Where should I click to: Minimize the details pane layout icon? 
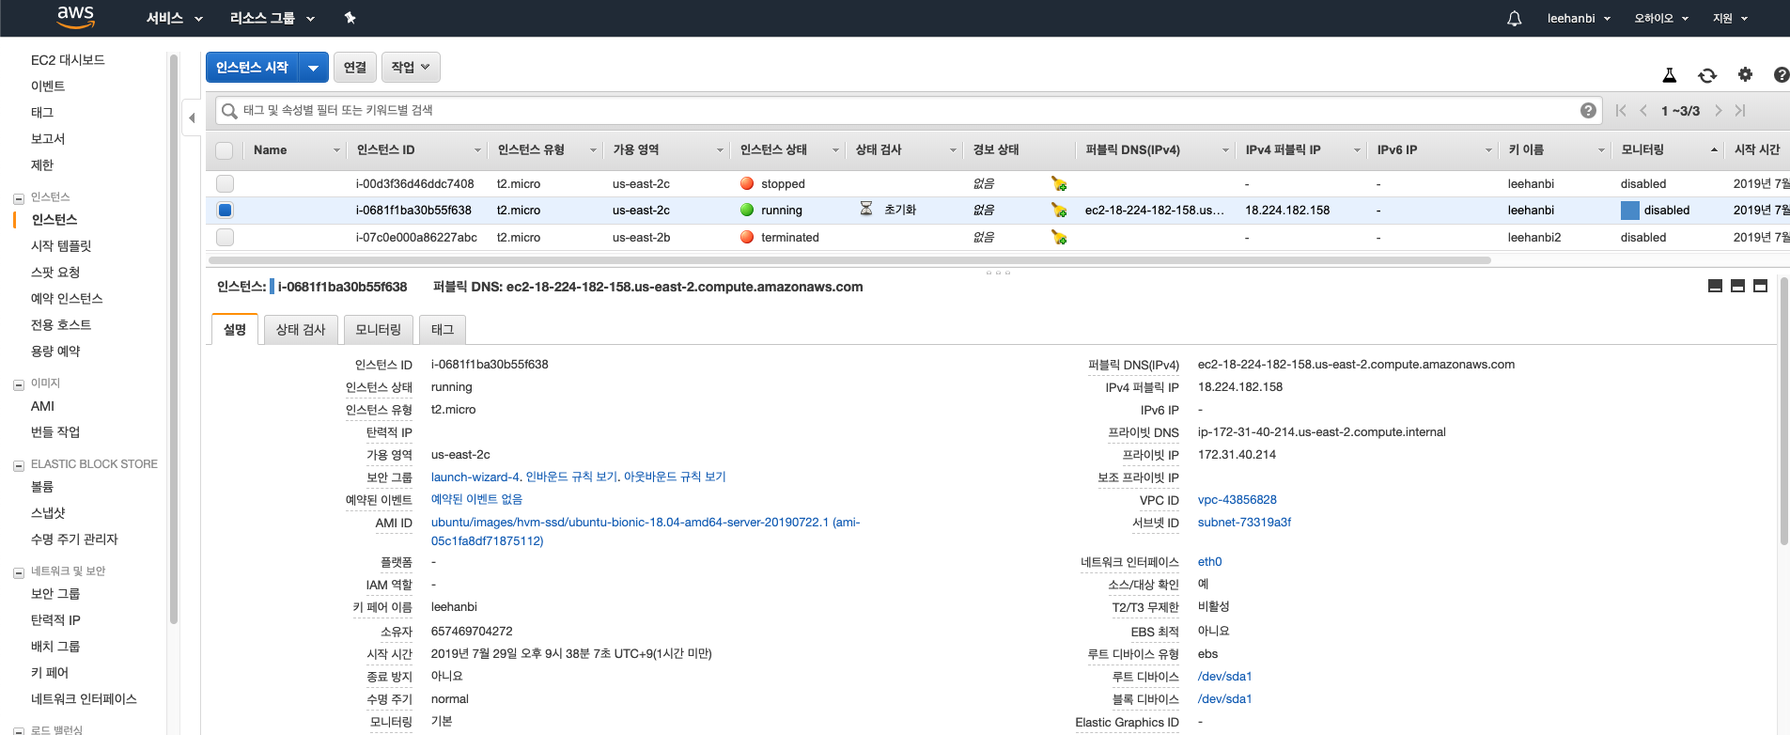(1715, 286)
